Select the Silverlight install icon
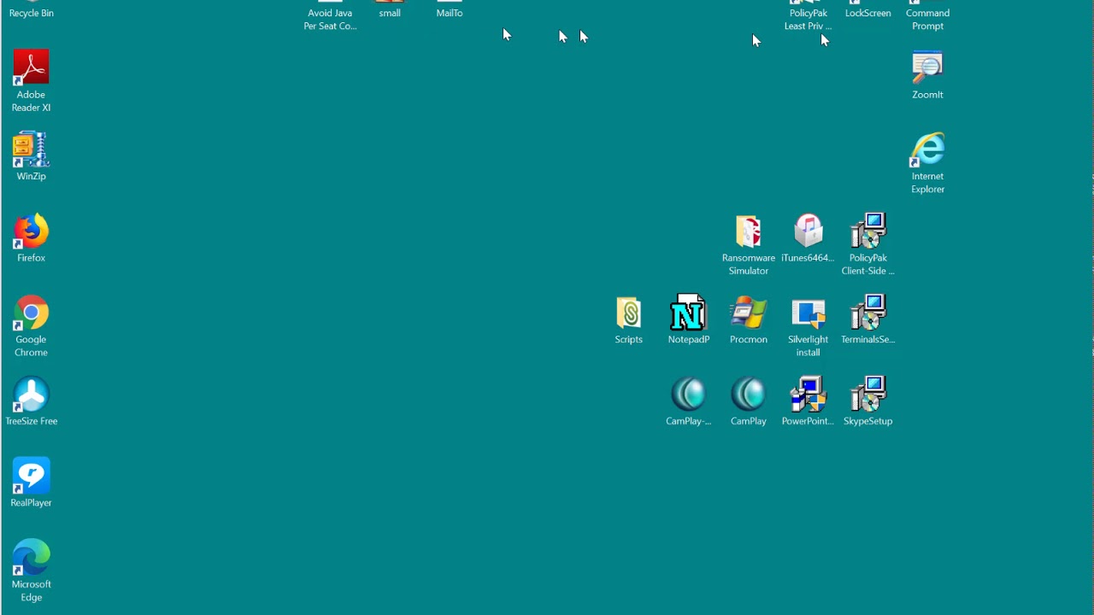The width and height of the screenshot is (1094, 615). click(x=808, y=313)
